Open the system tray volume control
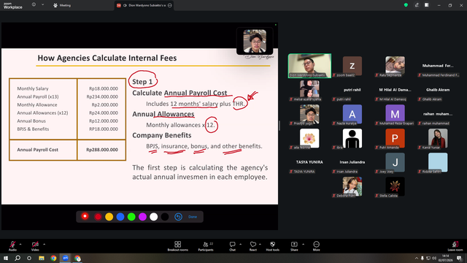 tap(435, 258)
